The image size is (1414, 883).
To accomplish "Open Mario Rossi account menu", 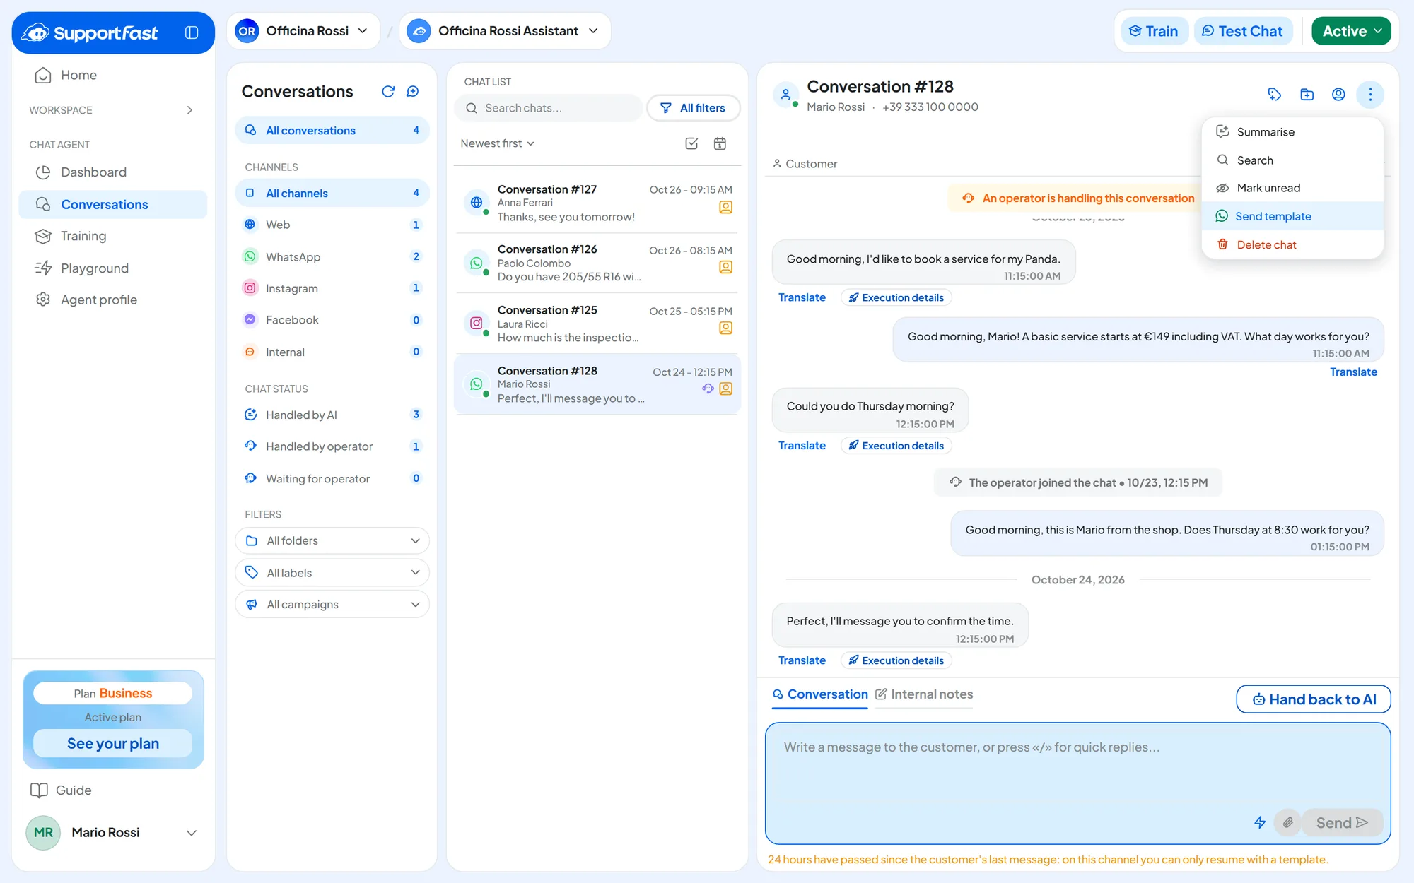I will pyautogui.click(x=112, y=832).
